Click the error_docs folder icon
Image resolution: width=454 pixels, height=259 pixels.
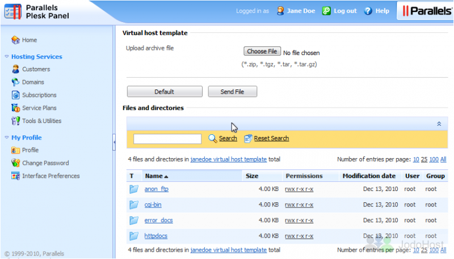134,220
